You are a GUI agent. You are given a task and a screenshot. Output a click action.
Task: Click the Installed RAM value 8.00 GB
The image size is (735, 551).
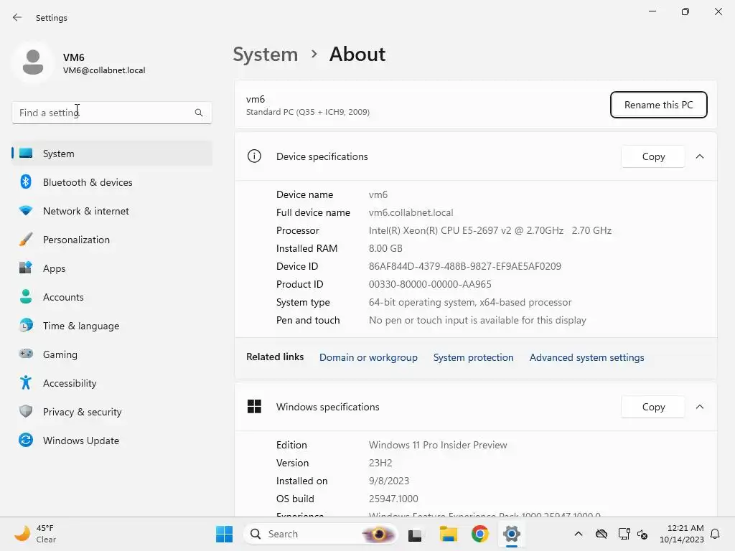pyautogui.click(x=385, y=248)
